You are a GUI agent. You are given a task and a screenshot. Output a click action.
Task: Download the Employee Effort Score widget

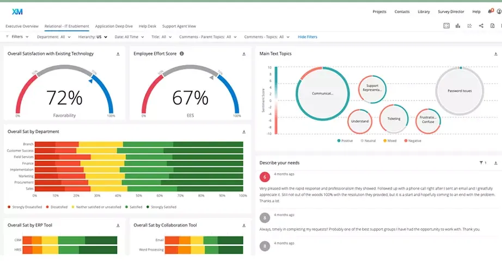[x=244, y=54]
